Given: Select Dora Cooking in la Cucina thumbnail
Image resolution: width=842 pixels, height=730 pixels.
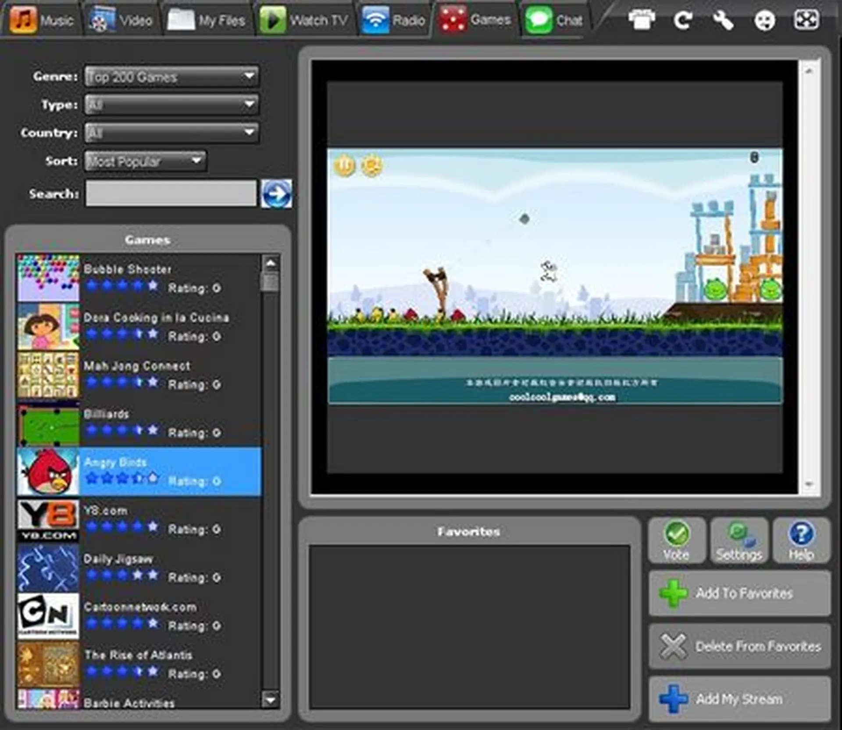Looking at the screenshot, I should pos(48,326).
